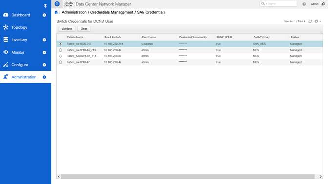Go to home via breadcrumb icon

[x=56, y=12]
